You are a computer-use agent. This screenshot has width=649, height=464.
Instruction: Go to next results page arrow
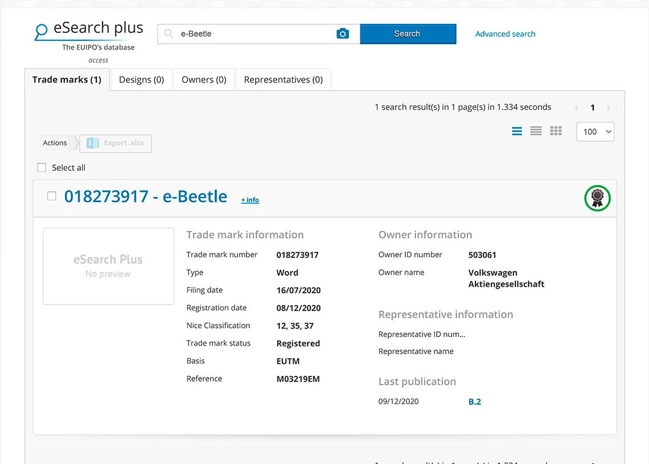(x=609, y=108)
